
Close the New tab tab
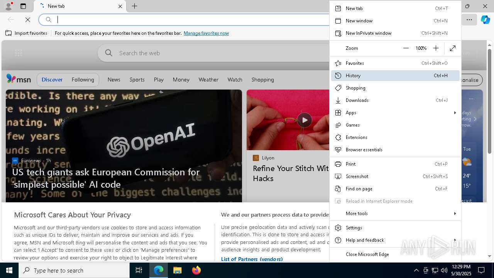click(120, 6)
